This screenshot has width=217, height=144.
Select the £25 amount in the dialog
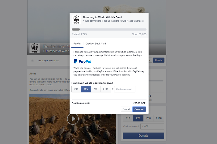86,89
